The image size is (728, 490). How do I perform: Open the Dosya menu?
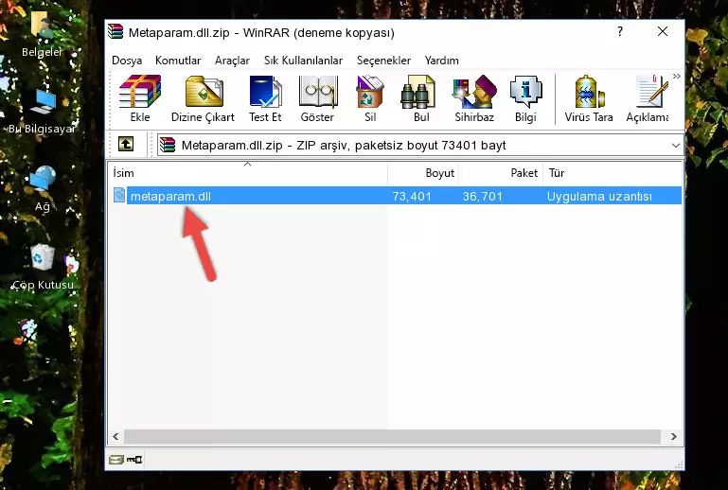coord(127,61)
